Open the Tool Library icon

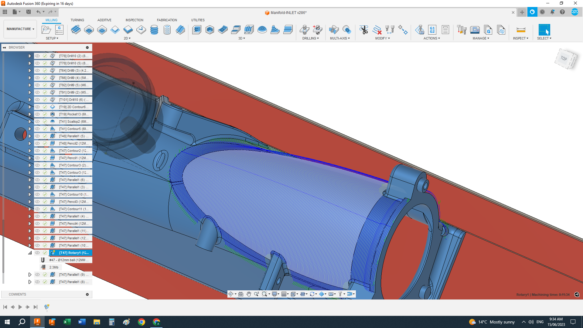click(x=462, y=30)
